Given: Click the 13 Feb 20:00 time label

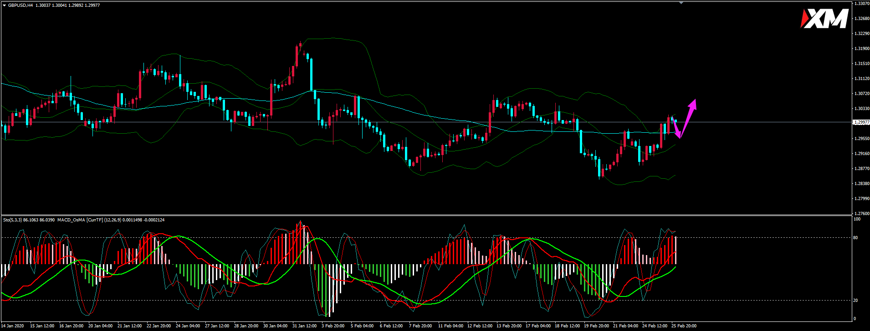Looking at the screenshot, I should [x=509, y=326].
